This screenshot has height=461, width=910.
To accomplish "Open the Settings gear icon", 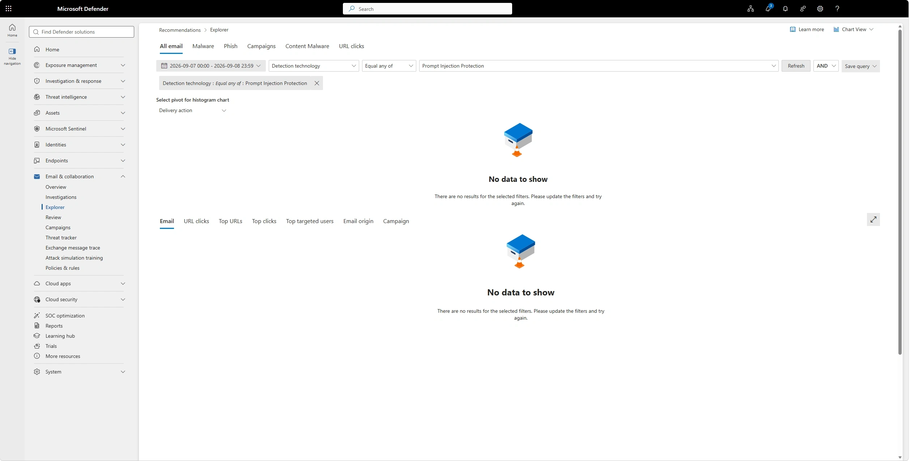I will pyautogui.click(x=820, y=9).
